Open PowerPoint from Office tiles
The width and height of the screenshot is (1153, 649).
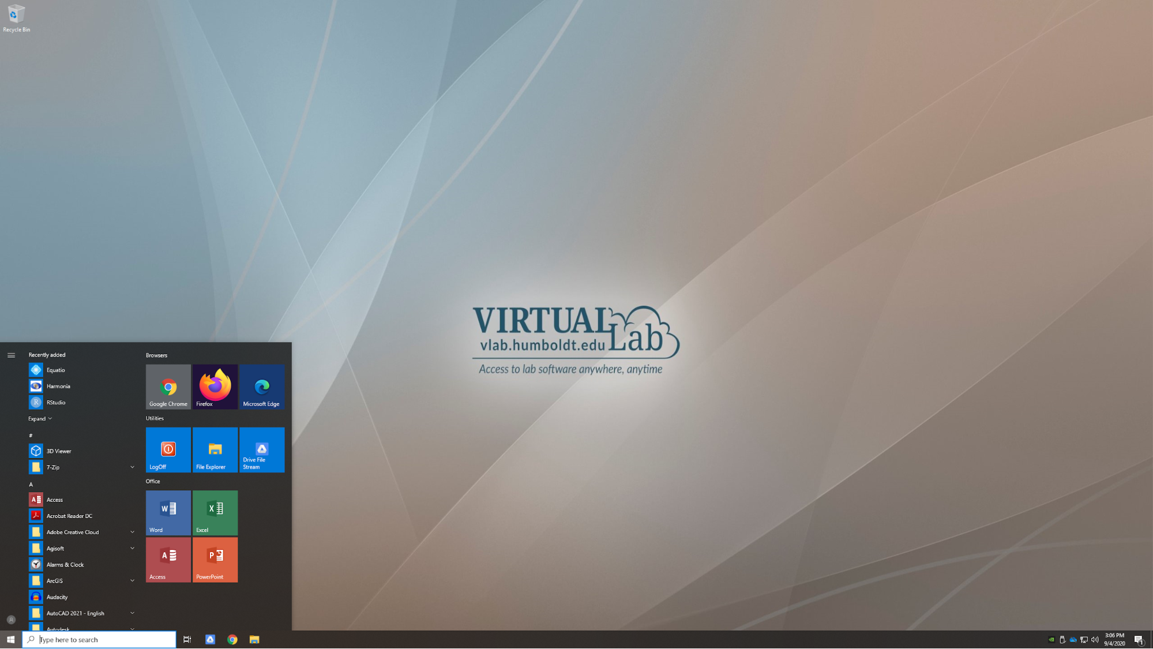pyautogui.click(x=215, y=560)
